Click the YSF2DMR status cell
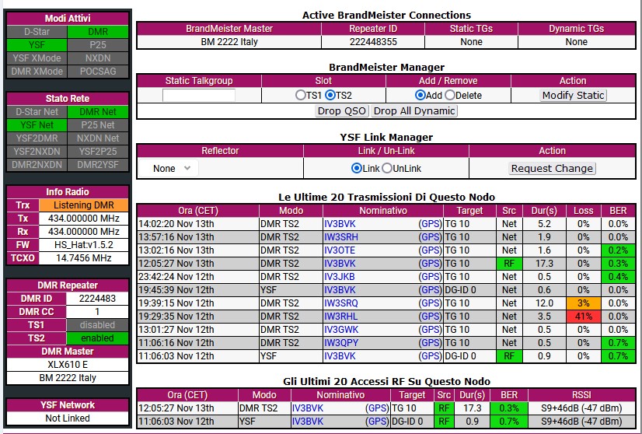This screenshot has width=642, height=434. 37,138
